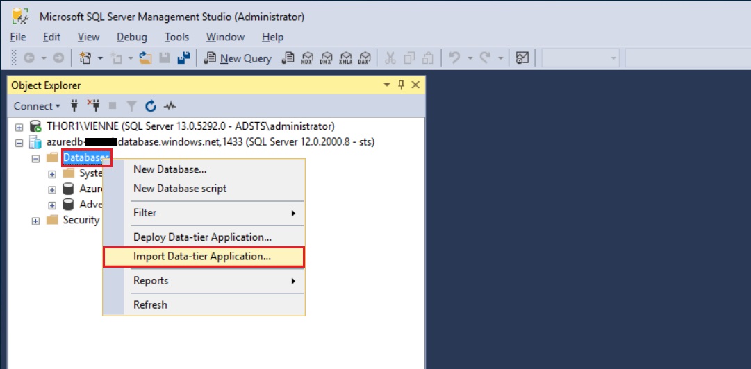Select the Security folder
This screenshot has width=751, height=369.
tap(81, 220)
